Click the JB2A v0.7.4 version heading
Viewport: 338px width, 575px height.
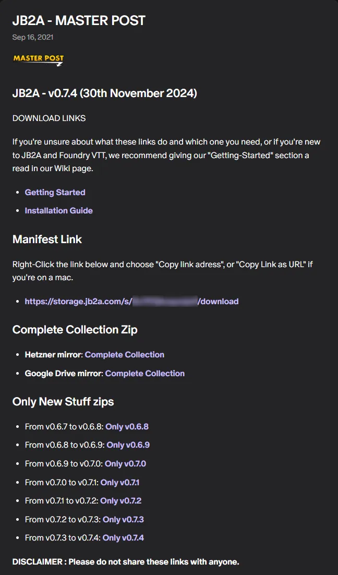(x=104, y=93)
